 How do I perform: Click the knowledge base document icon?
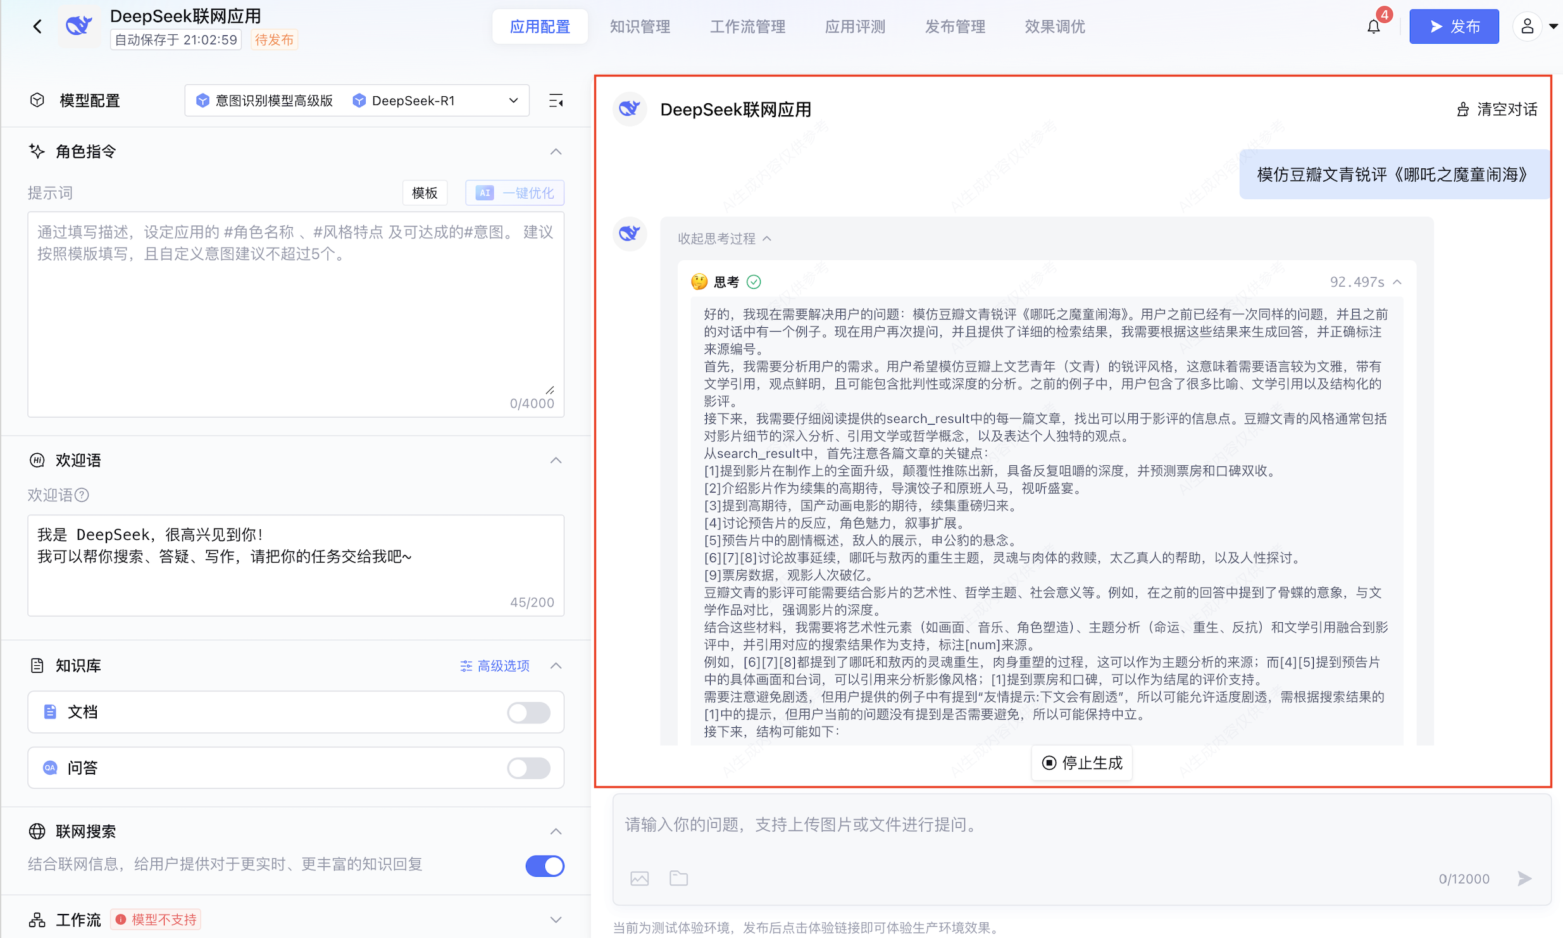(x=37, y=665)
